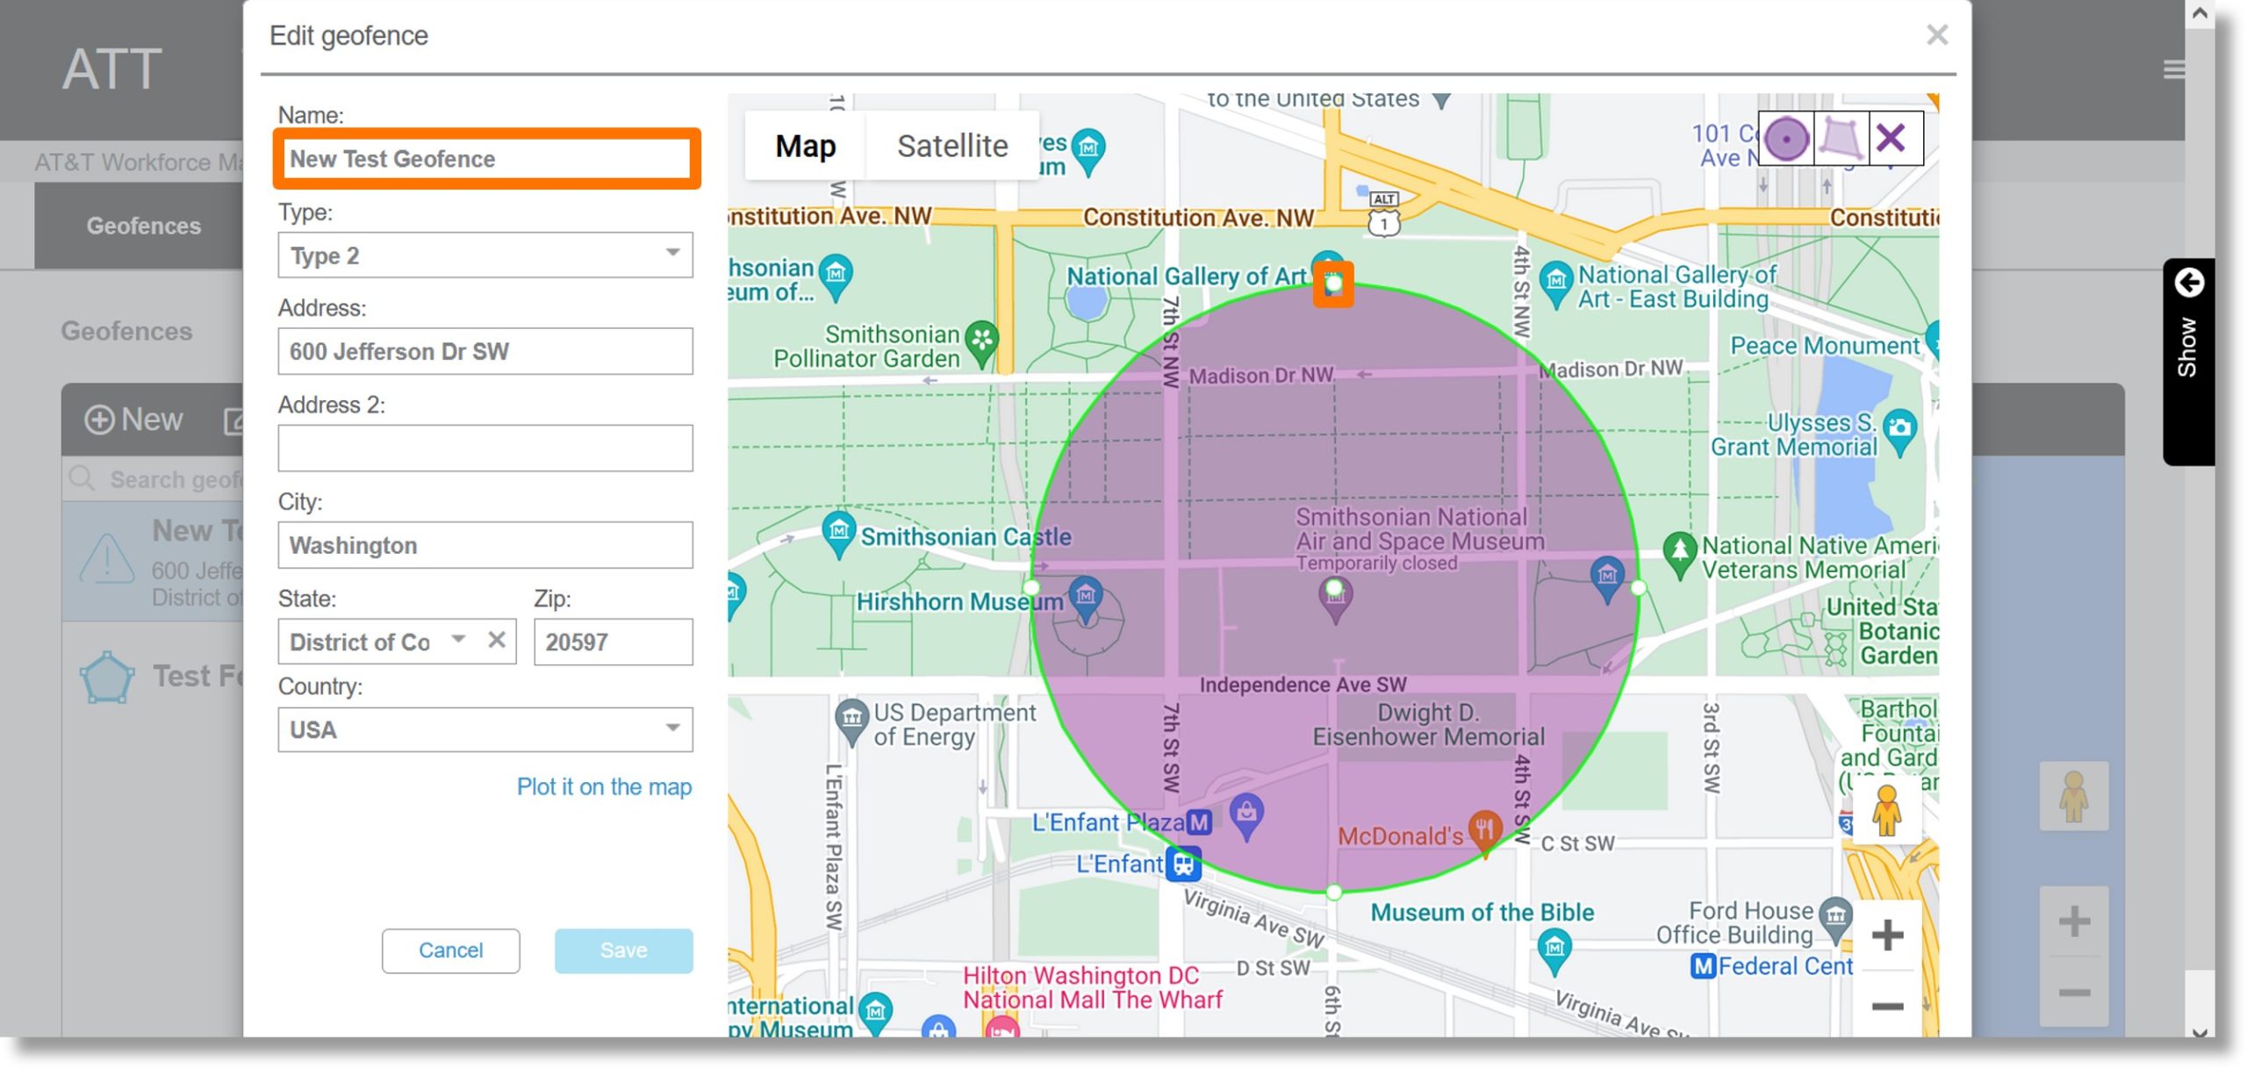Click the polygon geofence draw tool
2247x1069 pixels.
1839,138
